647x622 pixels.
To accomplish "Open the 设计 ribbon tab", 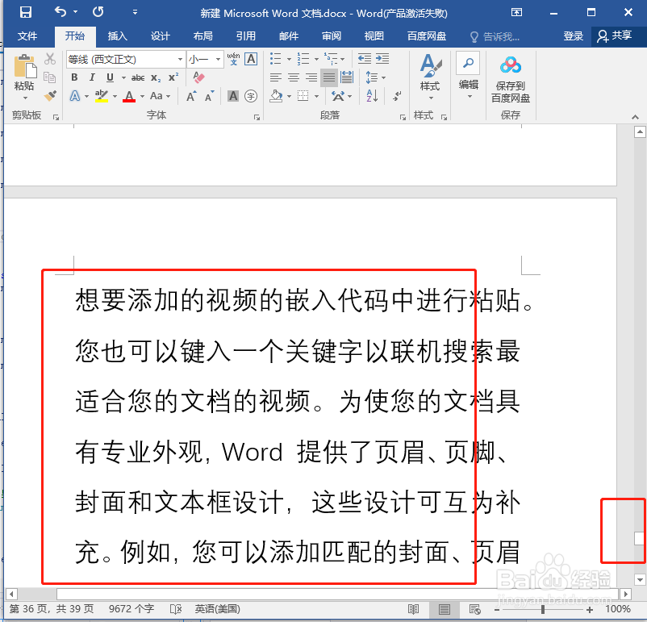I will (160, 35).
